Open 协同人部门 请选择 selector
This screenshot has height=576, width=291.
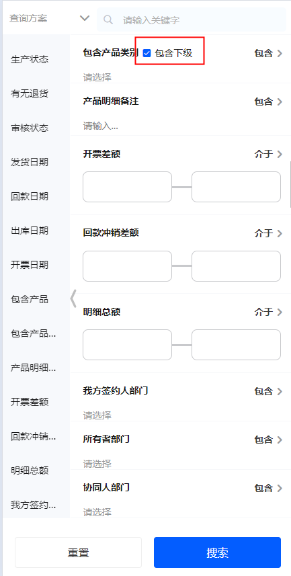click(97, 511)
